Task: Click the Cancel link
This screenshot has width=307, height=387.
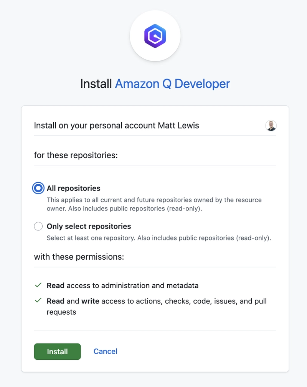Action: pos(106,351)
